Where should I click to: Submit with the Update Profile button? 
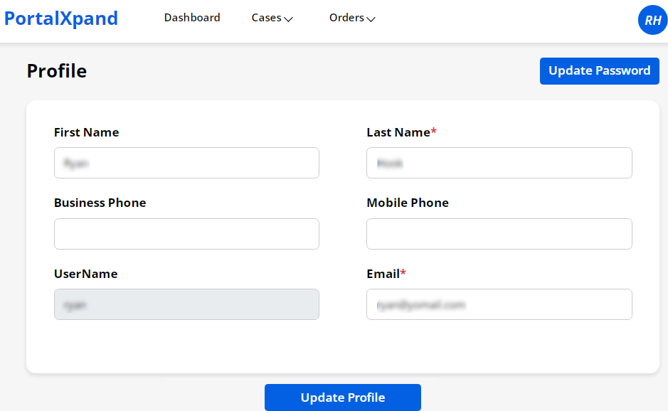342,397
